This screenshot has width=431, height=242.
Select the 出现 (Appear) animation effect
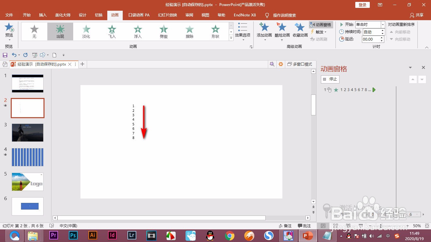tap(60, 31)
